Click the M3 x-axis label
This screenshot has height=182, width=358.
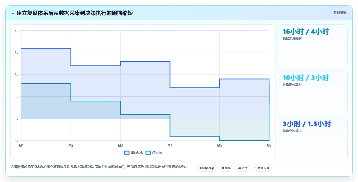(x=120, y=145)
